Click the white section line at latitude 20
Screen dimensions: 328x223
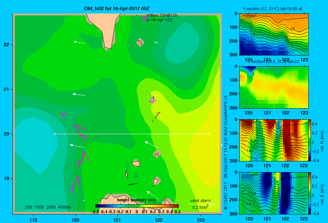pos(132,134)
